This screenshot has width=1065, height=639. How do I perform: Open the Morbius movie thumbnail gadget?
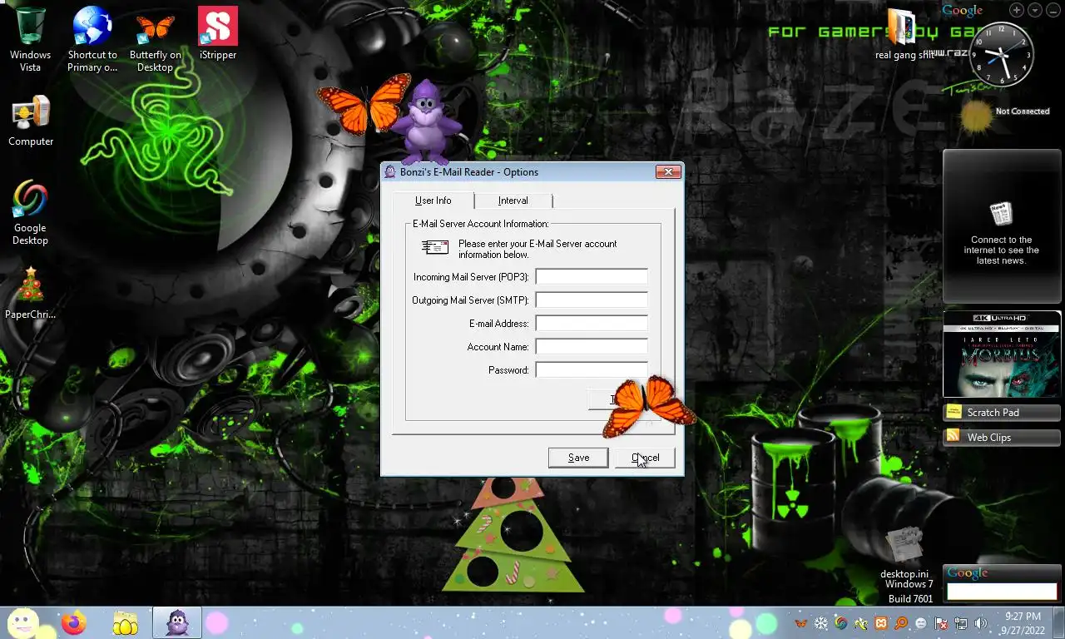(x=1002, y=354)
